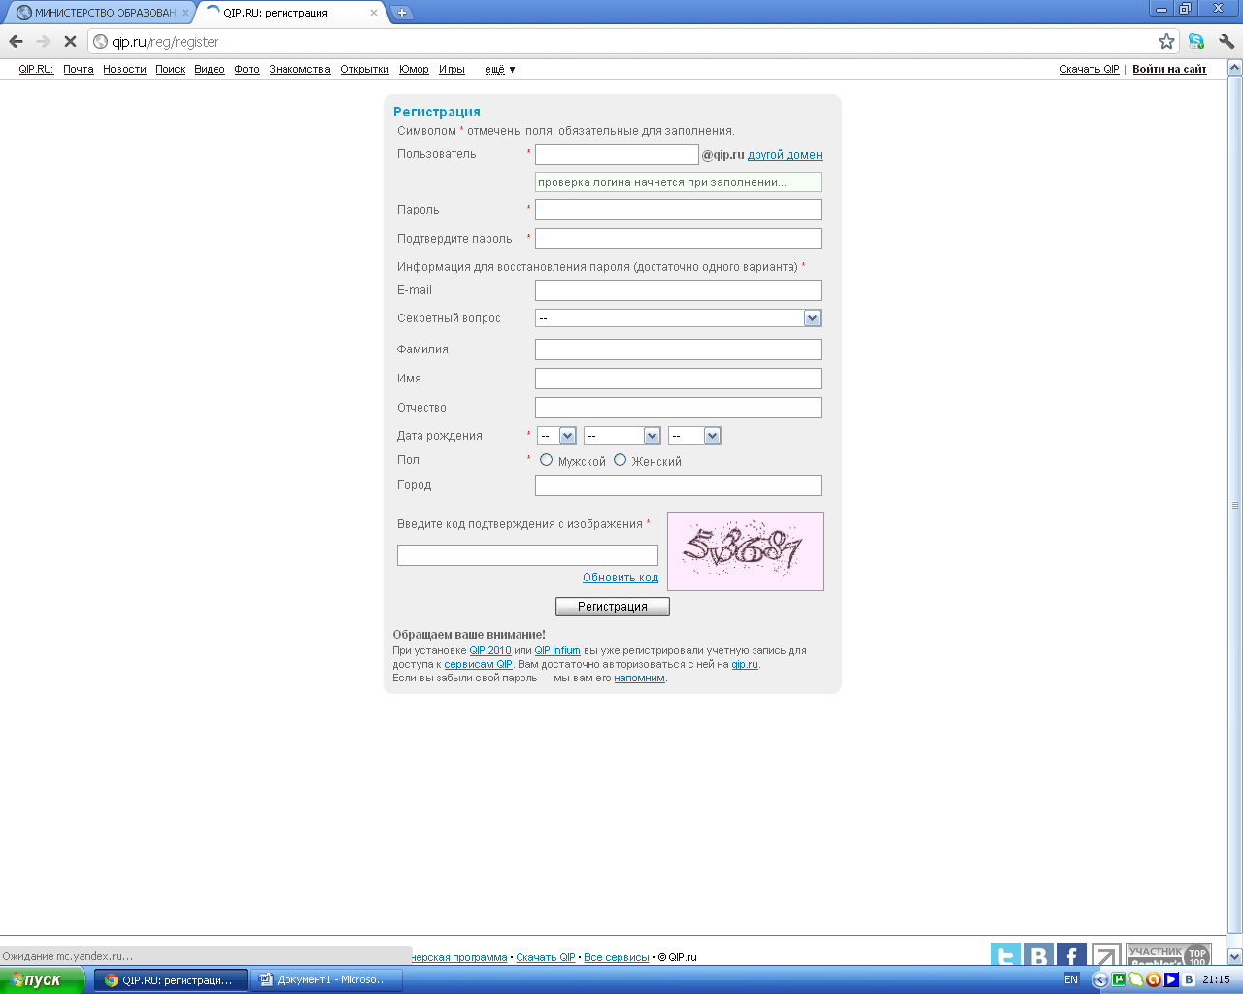Image resolution: width=1243 pixels, height=994 pixels.
Task: Open the Секретный вопрос dropdown
Action: pos(678,318)
